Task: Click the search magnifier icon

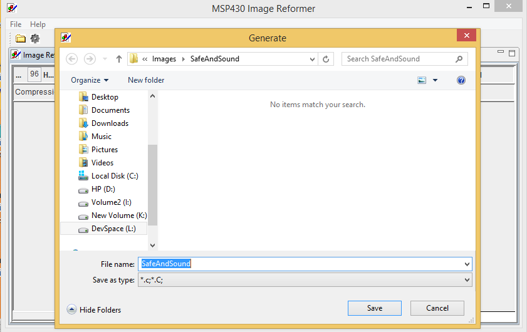Action: pyautogui.click(x=459, y=59)
